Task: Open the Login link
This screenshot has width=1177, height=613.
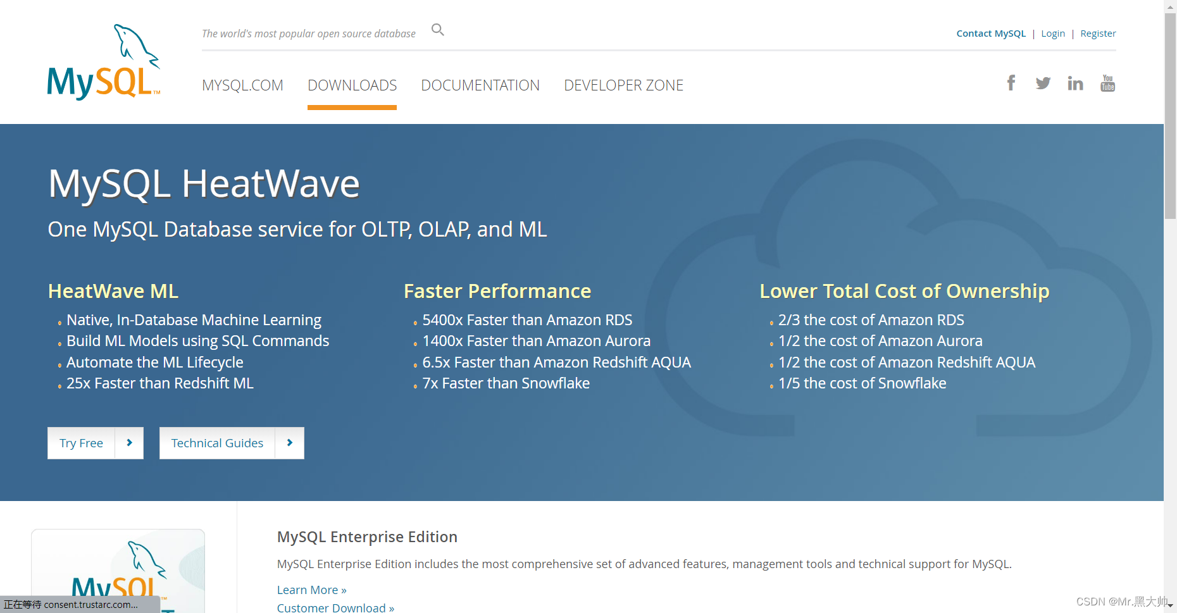Action: 1053,34
